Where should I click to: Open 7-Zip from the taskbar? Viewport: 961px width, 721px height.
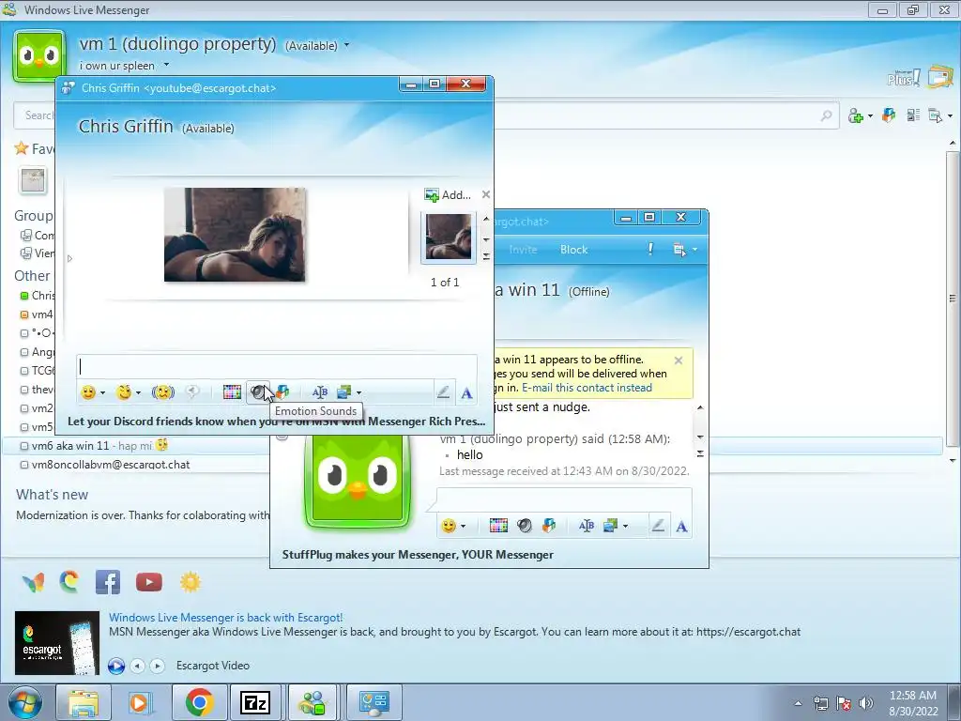255,702
